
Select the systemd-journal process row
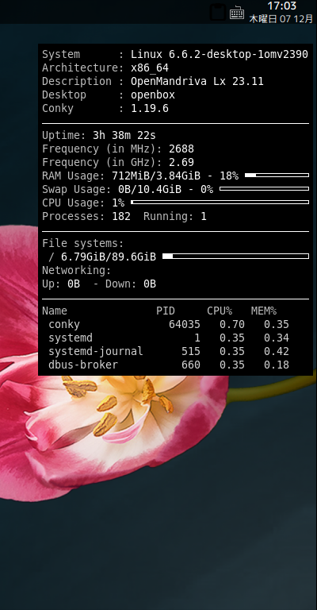(x=169, y=351)
